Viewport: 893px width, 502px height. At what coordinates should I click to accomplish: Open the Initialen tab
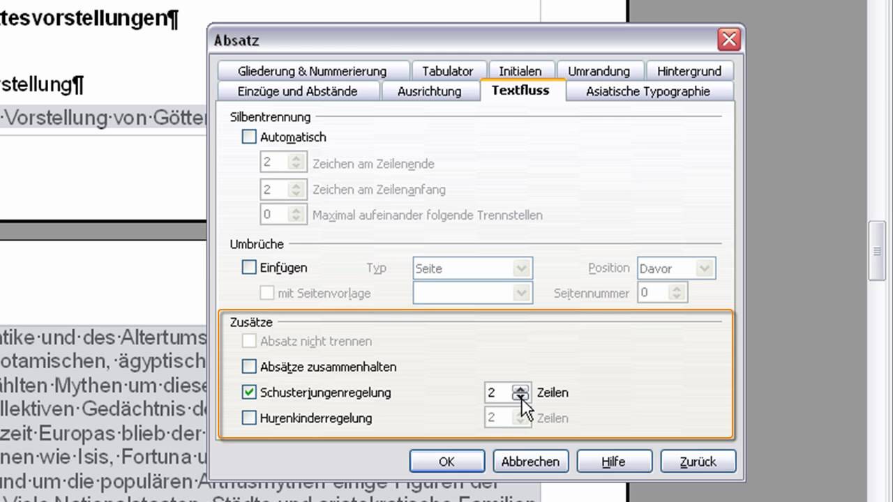click(x=520, y=71)
